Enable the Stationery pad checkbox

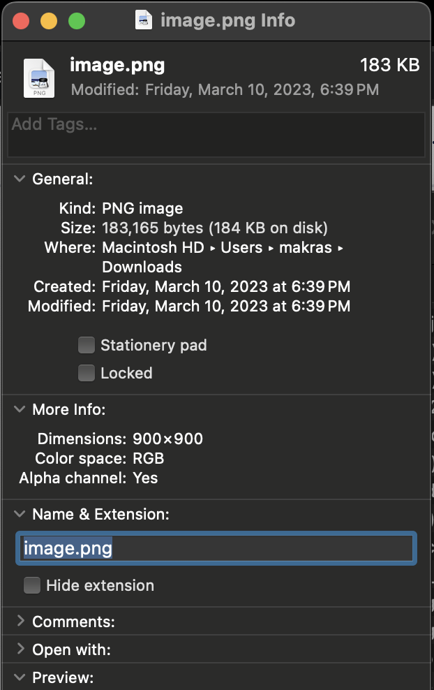click(87, 345)
